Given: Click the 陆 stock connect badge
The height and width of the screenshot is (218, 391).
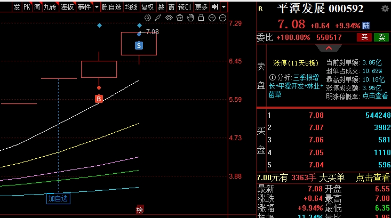Looking at the screenshot, I should coord(366,26).
